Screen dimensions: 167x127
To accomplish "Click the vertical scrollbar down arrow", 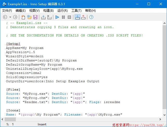I will tap(164, 115).
